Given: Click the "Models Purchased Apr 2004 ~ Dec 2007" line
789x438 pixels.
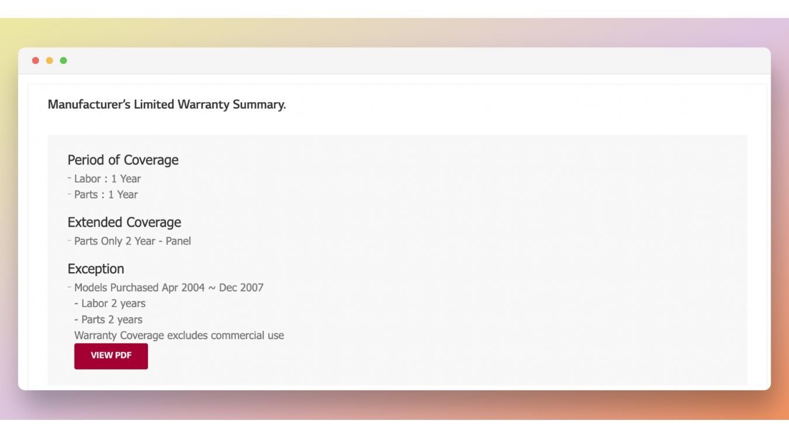Looking at the screenshot, I should tap(168, 287).
